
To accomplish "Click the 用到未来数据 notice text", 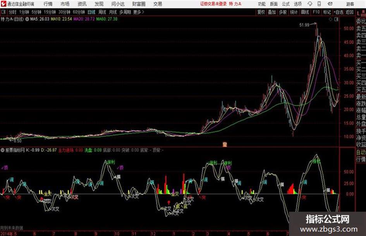I will point(12,228).
